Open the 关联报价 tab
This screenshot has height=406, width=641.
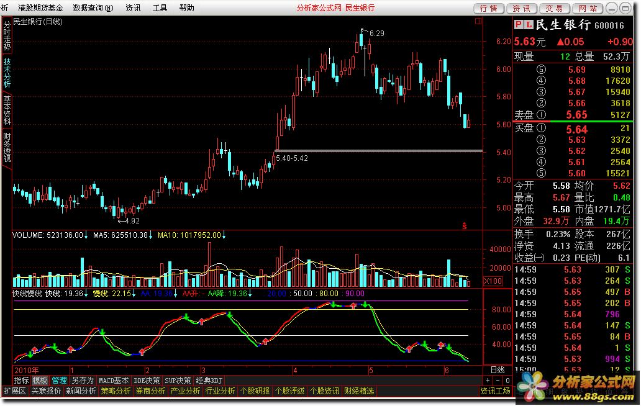coord(46,391)
